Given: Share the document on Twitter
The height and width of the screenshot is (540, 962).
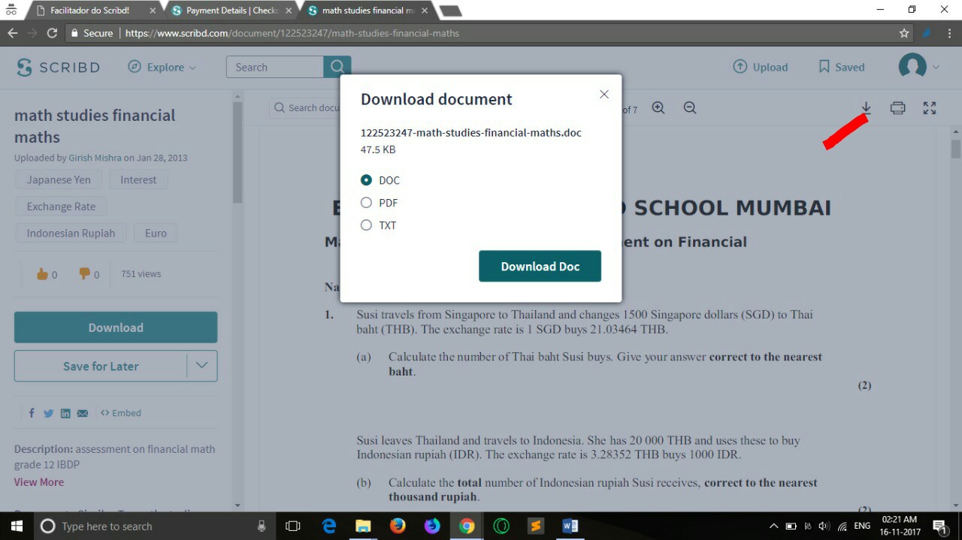Looking at the screenshot, I should [x=48, y=412].
